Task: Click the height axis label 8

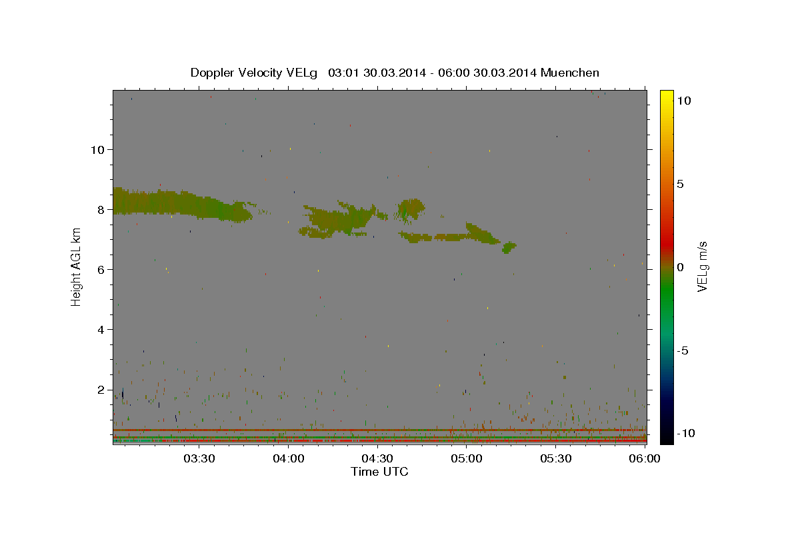Action: coord(102,209)
